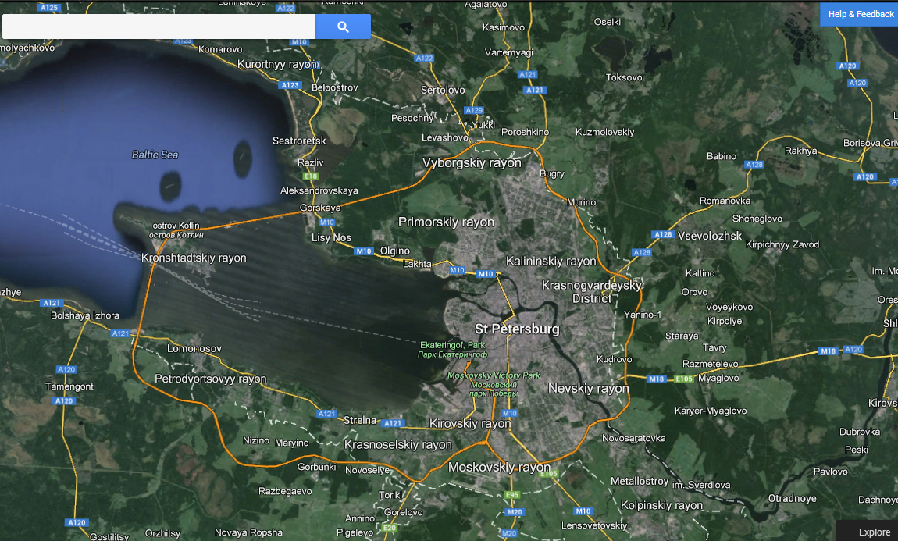Click Kolpinskiy rayon label
The width and height of the screenshot is (898, 541).
point(661,506)
